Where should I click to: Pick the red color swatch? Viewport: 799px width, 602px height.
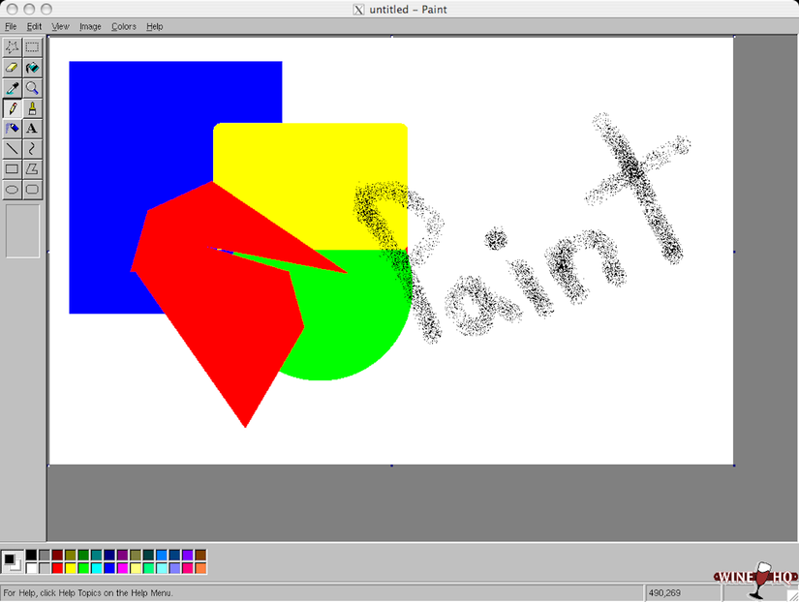(x=58, y=568)
